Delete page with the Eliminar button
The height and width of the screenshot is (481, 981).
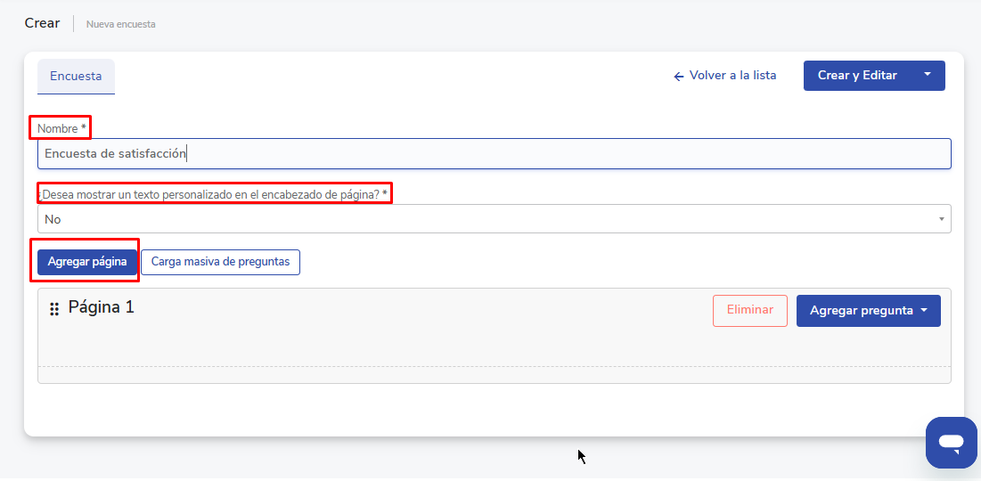[749, 311]
